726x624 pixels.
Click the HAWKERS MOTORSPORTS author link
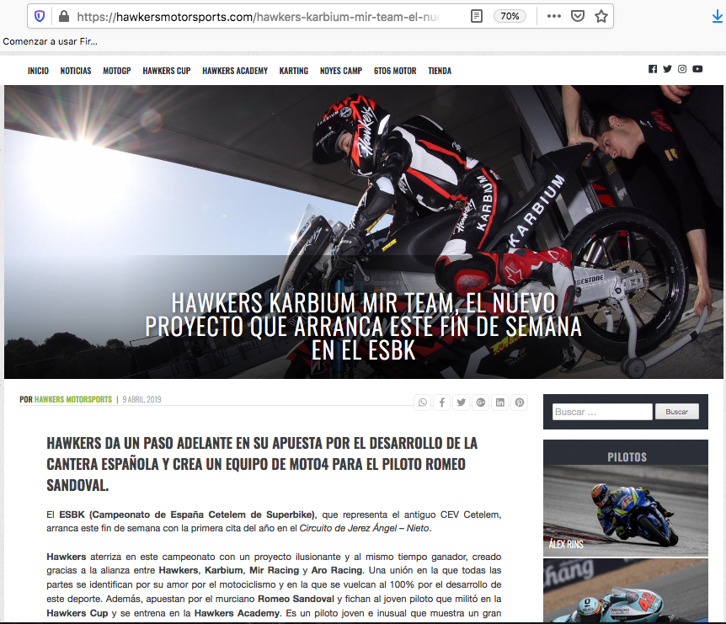coord(73,399)
